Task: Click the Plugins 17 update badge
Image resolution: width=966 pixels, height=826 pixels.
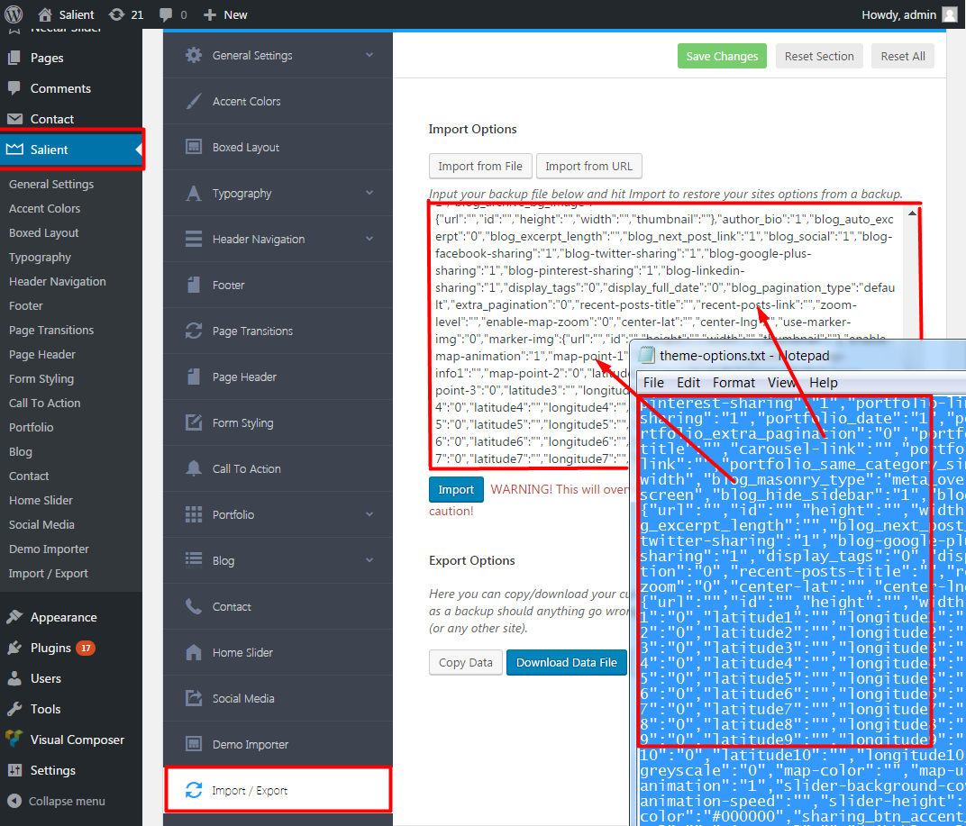Action: [x=86, y=648]
